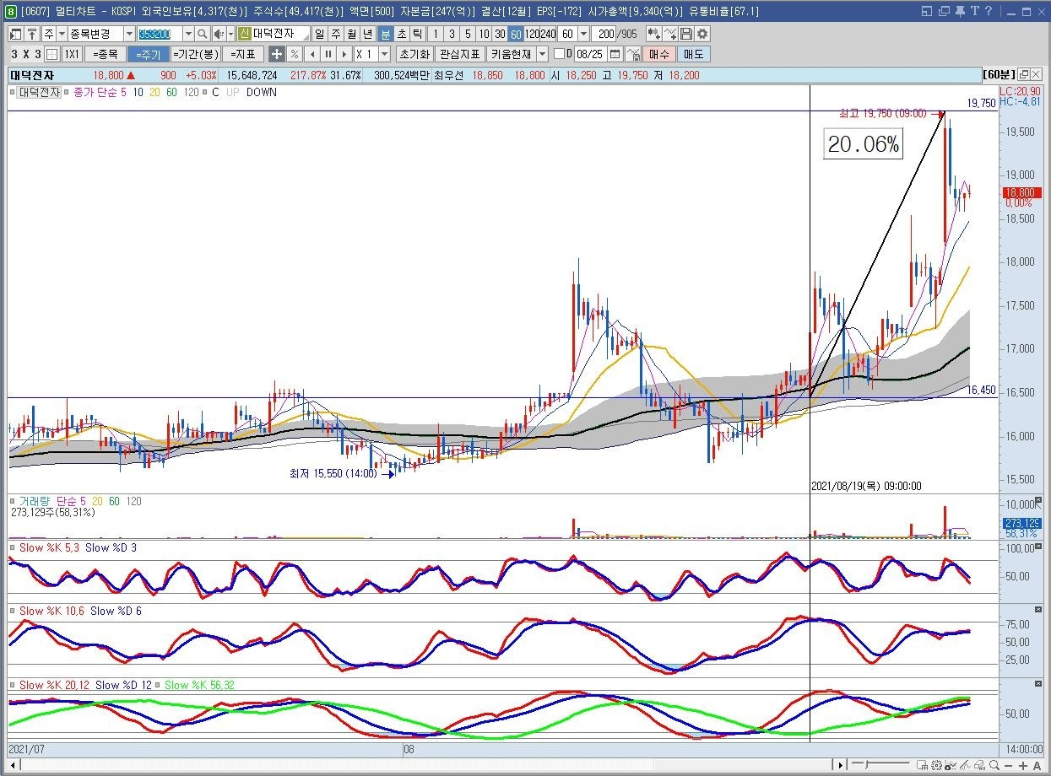
Task: Select the =지표 tab
Action: [242, 54]
